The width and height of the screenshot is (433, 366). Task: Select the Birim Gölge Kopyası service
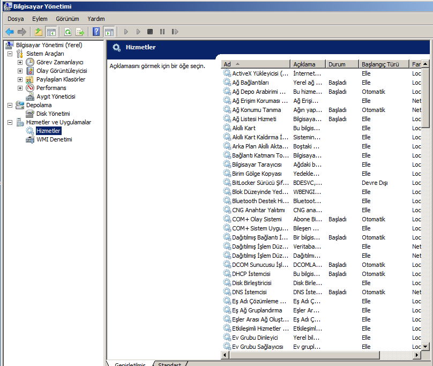pyautogui.click(x=322, y=174)
